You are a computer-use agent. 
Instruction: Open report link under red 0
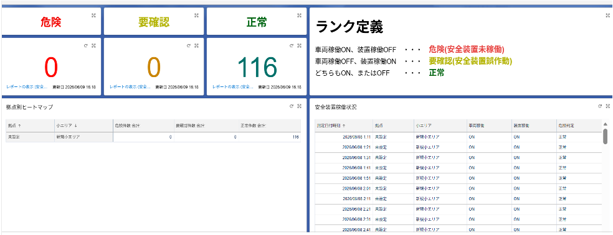pyautogui.click(x=27, y=86)
